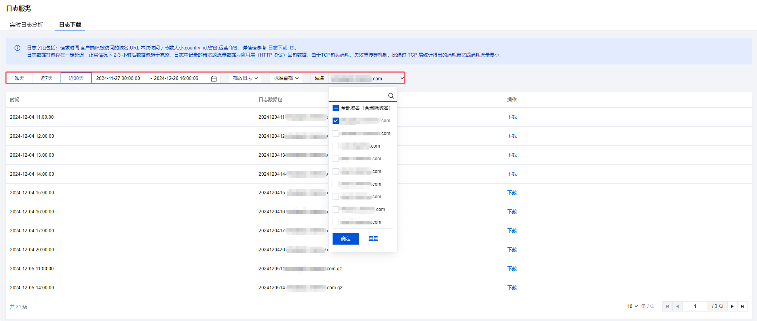
Task: Download the 2024-12-04 12:00:00 log
Action: pyautogui.click(x=512, y=136)
